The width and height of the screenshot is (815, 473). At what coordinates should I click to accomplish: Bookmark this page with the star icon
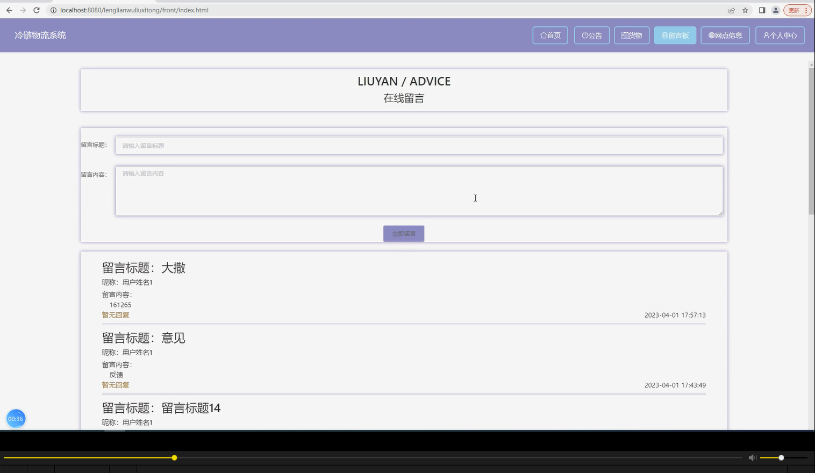pos(745,10)
